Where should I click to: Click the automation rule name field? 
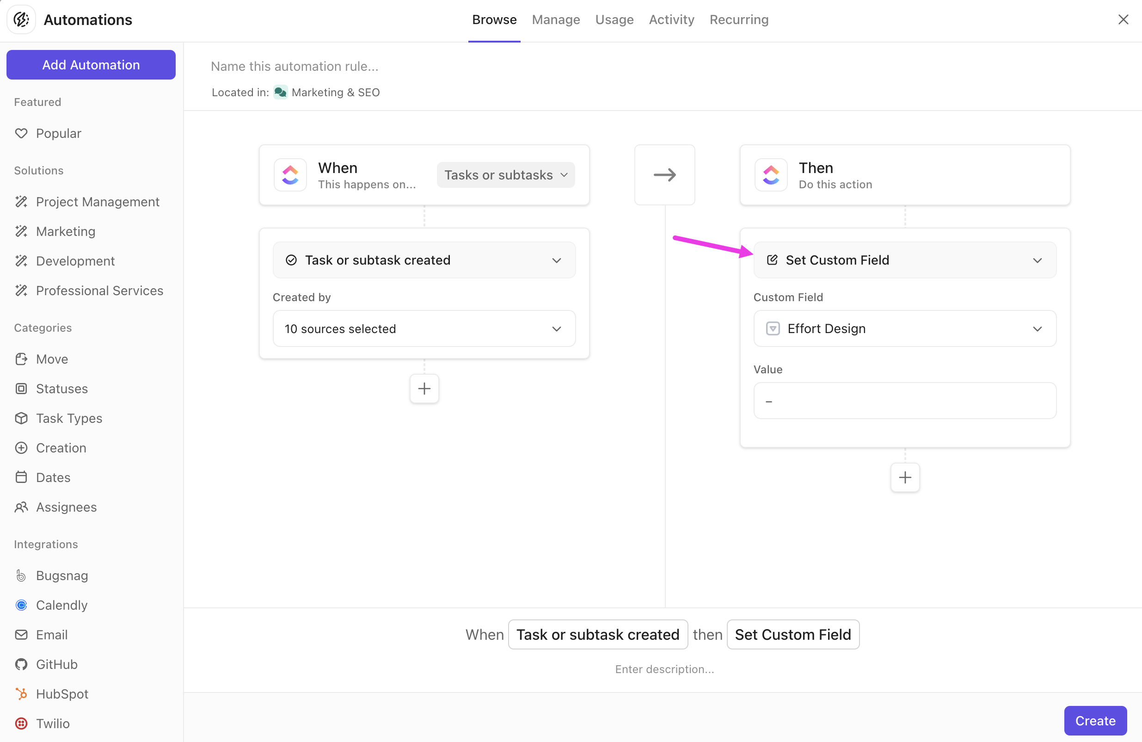(295, 66)
